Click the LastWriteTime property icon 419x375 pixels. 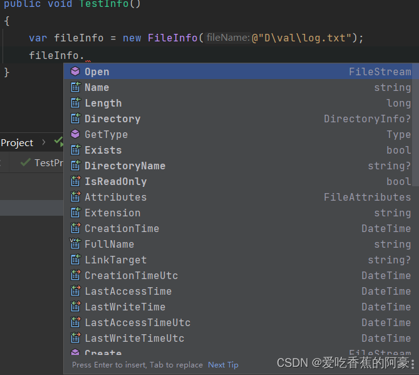[75, 306]
